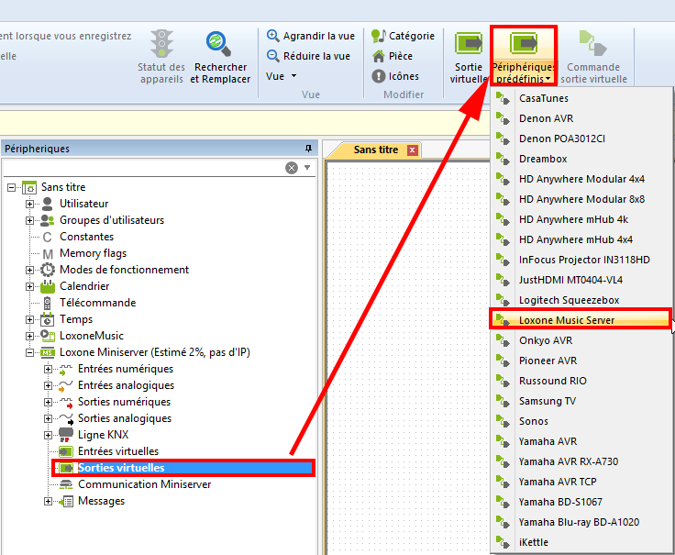
Task: Click Réduire la vue magnifier icon
Action: click(273, 56)
